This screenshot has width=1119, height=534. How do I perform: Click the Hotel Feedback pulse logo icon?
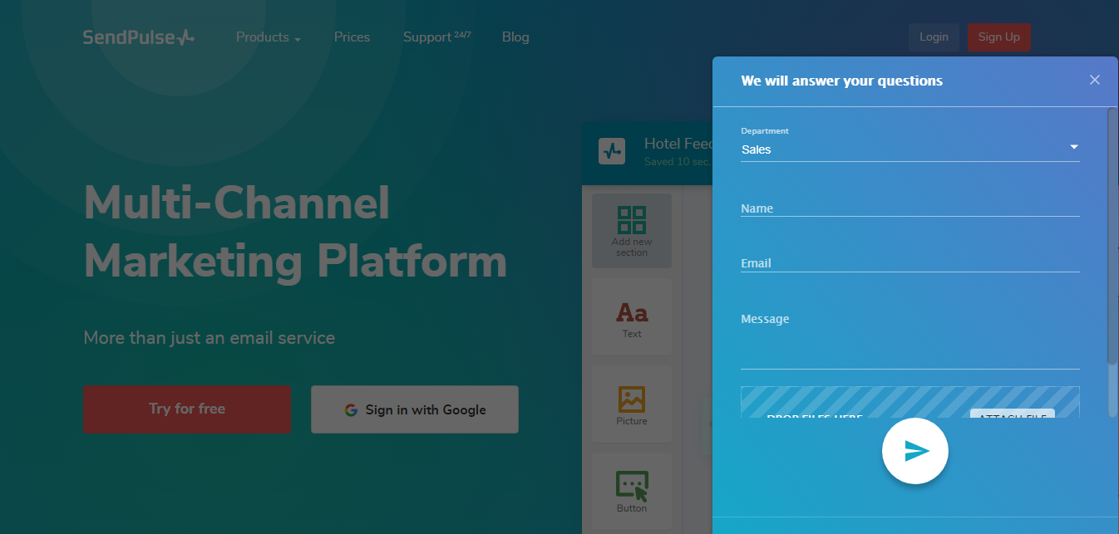point(612,151)
